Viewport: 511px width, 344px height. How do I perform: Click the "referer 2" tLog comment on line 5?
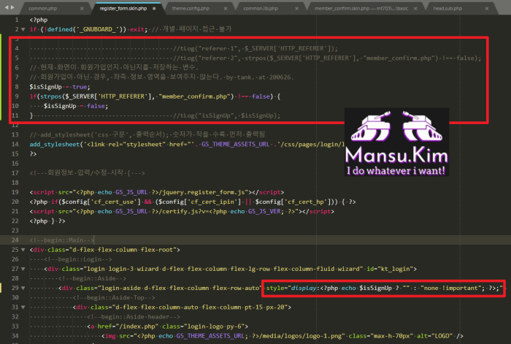tap(327, 58)
